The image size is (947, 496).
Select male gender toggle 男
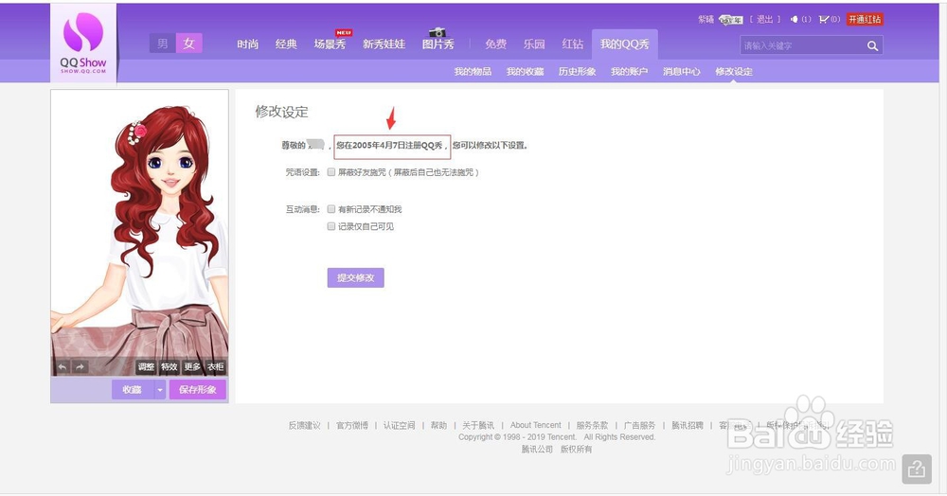[x=163, y=44]
